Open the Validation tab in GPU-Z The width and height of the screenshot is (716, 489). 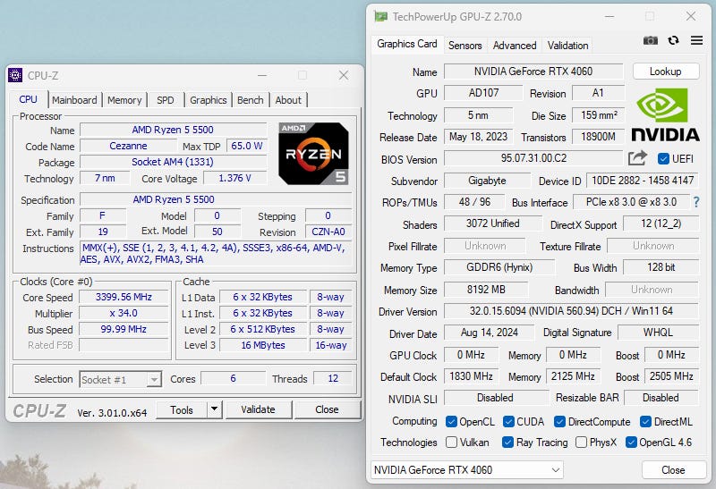click(567, 46)
